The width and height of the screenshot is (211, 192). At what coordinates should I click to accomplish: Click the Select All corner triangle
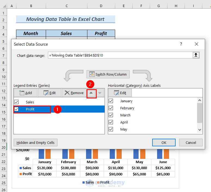4,6
